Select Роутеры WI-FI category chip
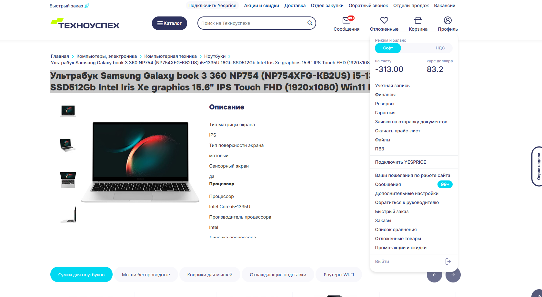This screenshot has height=297, width=542. coord(339,275)
